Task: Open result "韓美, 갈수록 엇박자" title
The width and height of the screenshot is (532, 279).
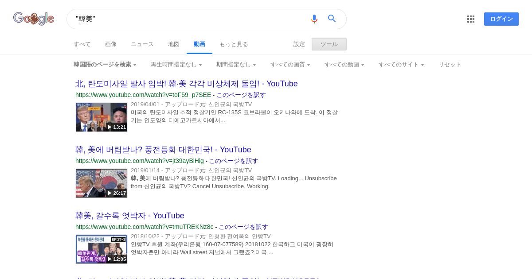Action: [130, 216]
